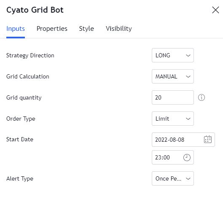Image resolution: width=223 pixels, height=197 pixels.
Task: Click the Cyato Grid Bot dialog title
Action: 35,10
